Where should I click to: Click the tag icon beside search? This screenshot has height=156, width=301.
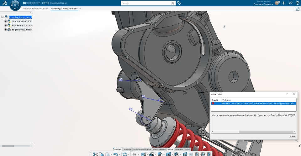(179, 3)
